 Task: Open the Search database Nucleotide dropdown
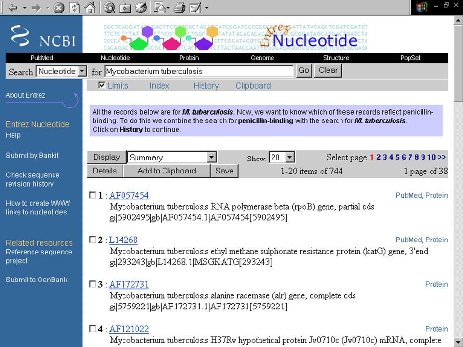(x=61, y=71)
